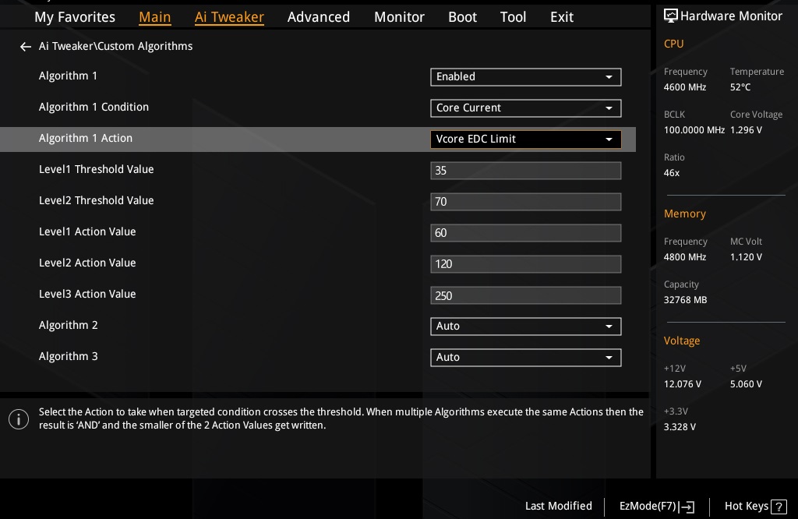
Task: Click the CPU frequency value 4600 MHz
Action: click(x=684, y=87)
